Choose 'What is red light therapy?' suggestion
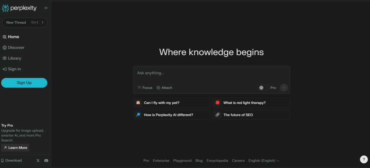This screenshot has height=168, width=370. click(251, 103)
